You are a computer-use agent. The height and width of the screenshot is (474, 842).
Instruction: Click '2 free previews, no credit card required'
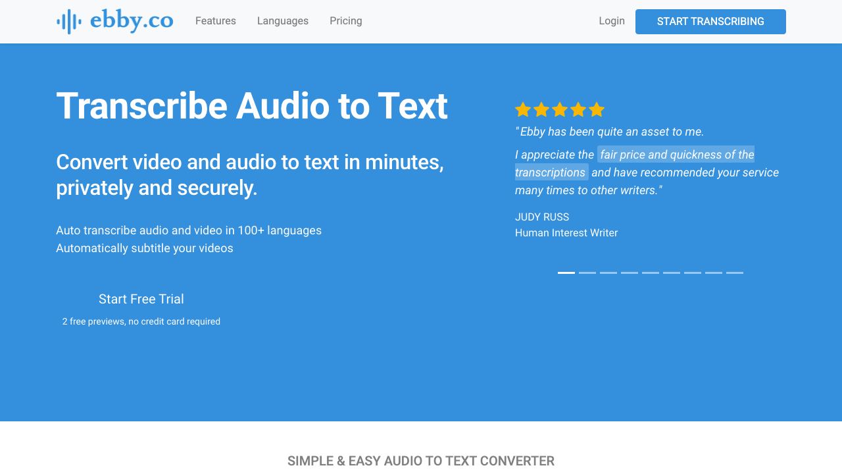tap(141, 321)
